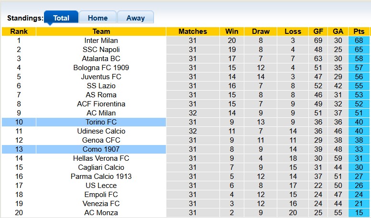Select the Away standings tab

[135, 18]
